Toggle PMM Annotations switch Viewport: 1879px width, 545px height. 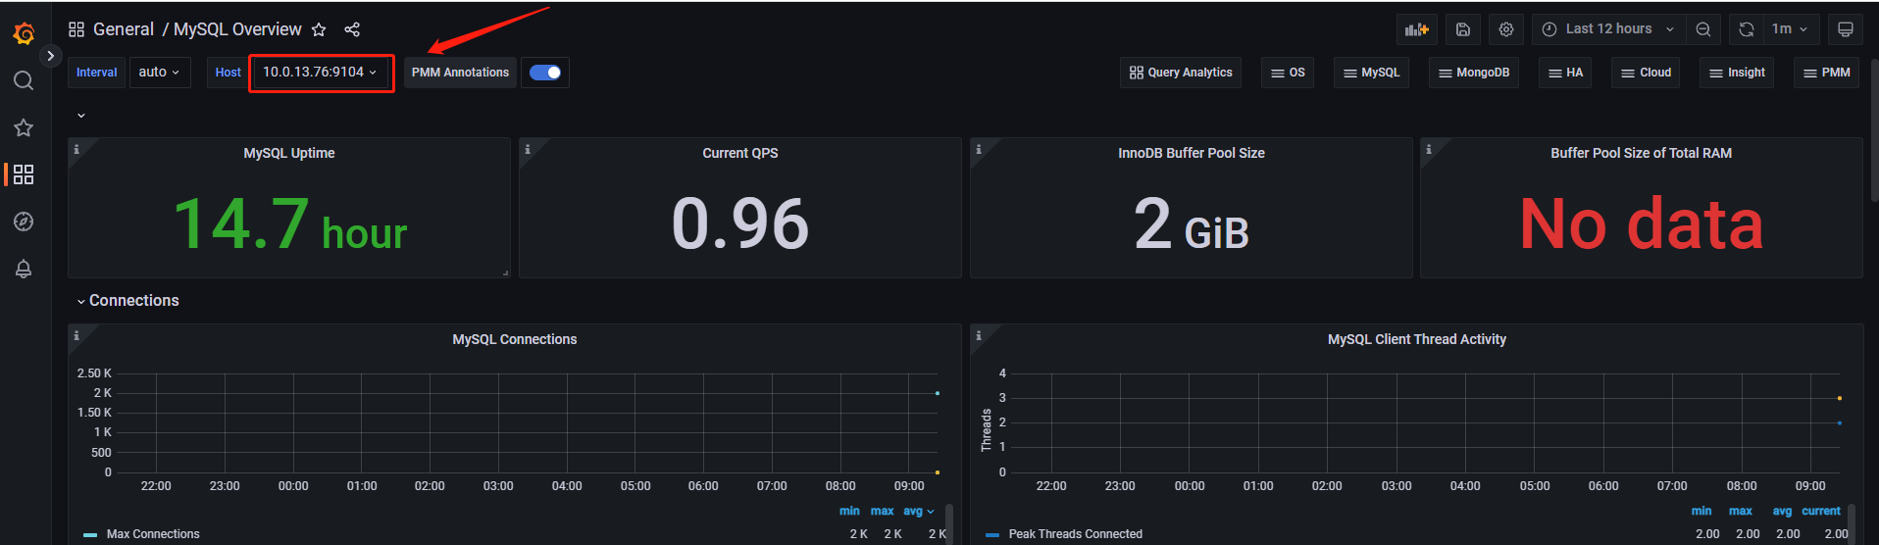point(545,73)
